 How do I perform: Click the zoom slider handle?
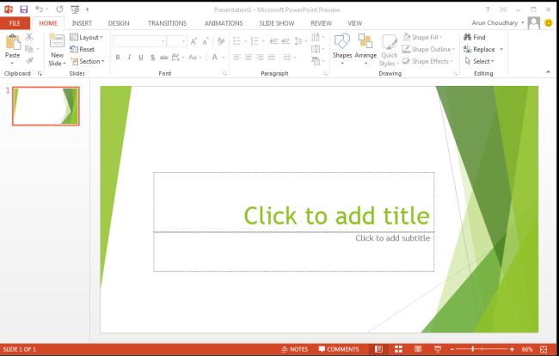tap(473, 349)
